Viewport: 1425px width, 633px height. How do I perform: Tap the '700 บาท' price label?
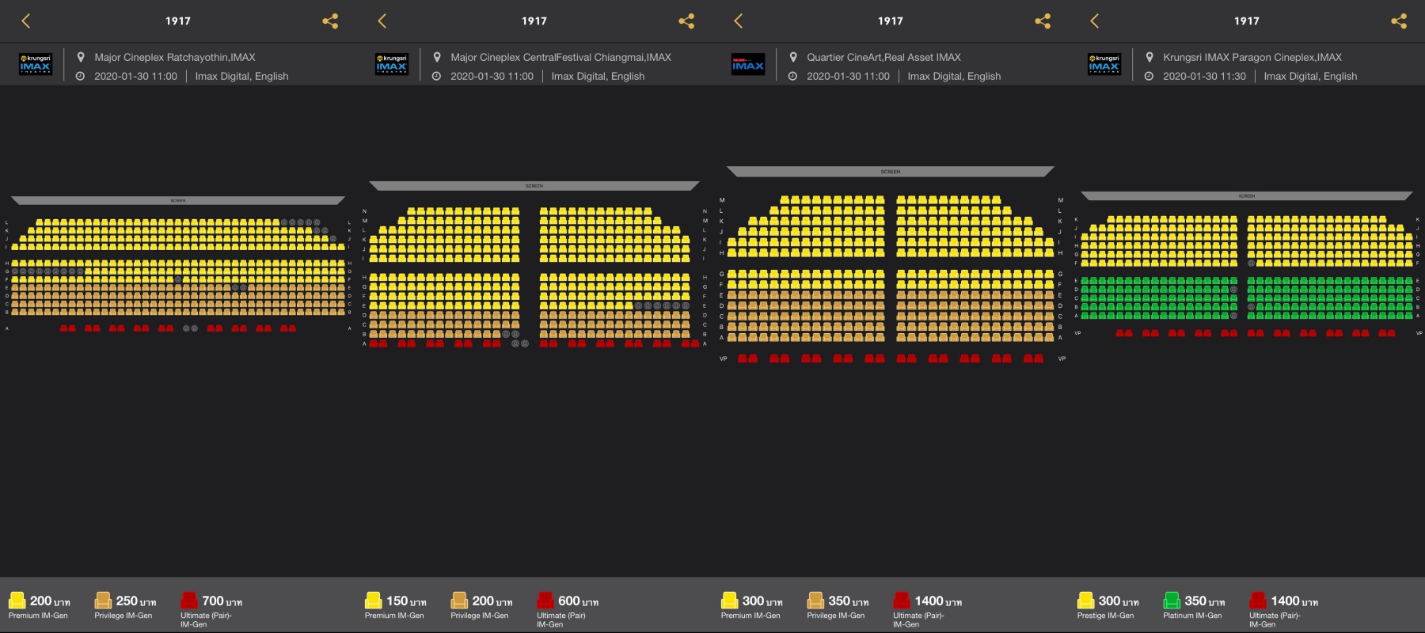click(222, 601)
